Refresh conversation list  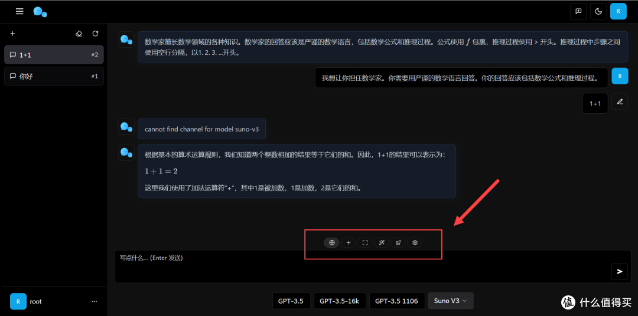[96, 33]
